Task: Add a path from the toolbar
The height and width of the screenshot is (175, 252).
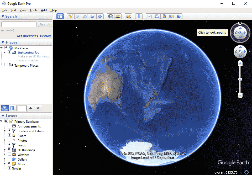Action: coord(86,16)
